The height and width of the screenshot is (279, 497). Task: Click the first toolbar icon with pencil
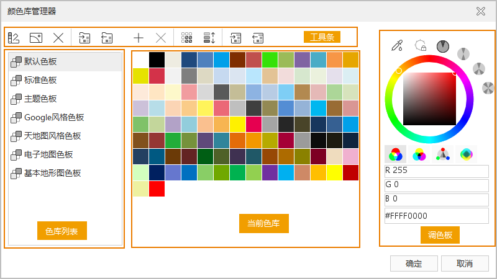[14, 38]
